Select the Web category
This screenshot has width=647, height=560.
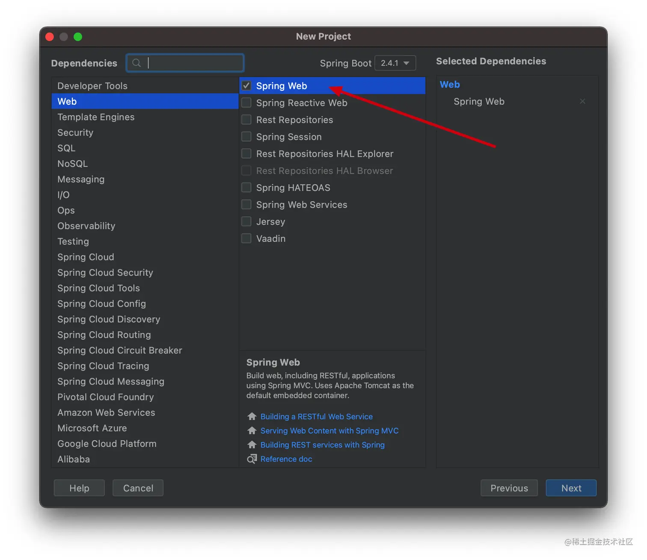click(x=145, y=101)
